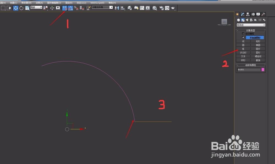Viewport: 275px width, 164px height.
Task: Switch to the Modify command panel tab
Action: pos(243,14)
